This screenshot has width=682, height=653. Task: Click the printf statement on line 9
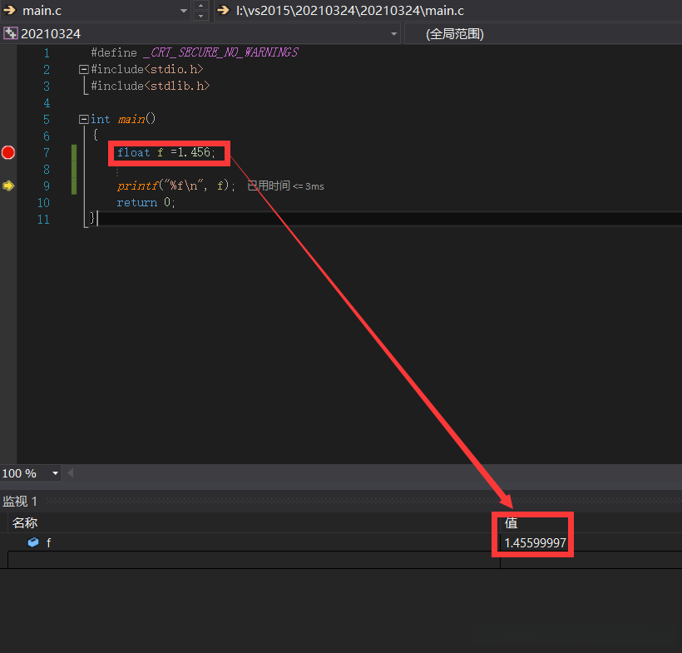176,186
